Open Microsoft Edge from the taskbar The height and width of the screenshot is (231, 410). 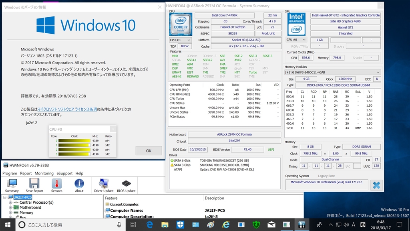click(x=150, y=225)
